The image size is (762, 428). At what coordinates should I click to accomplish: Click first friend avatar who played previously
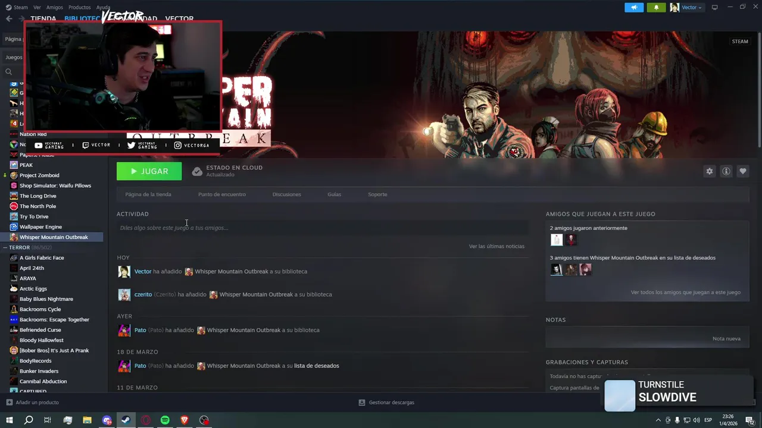(x=556, y=240)
